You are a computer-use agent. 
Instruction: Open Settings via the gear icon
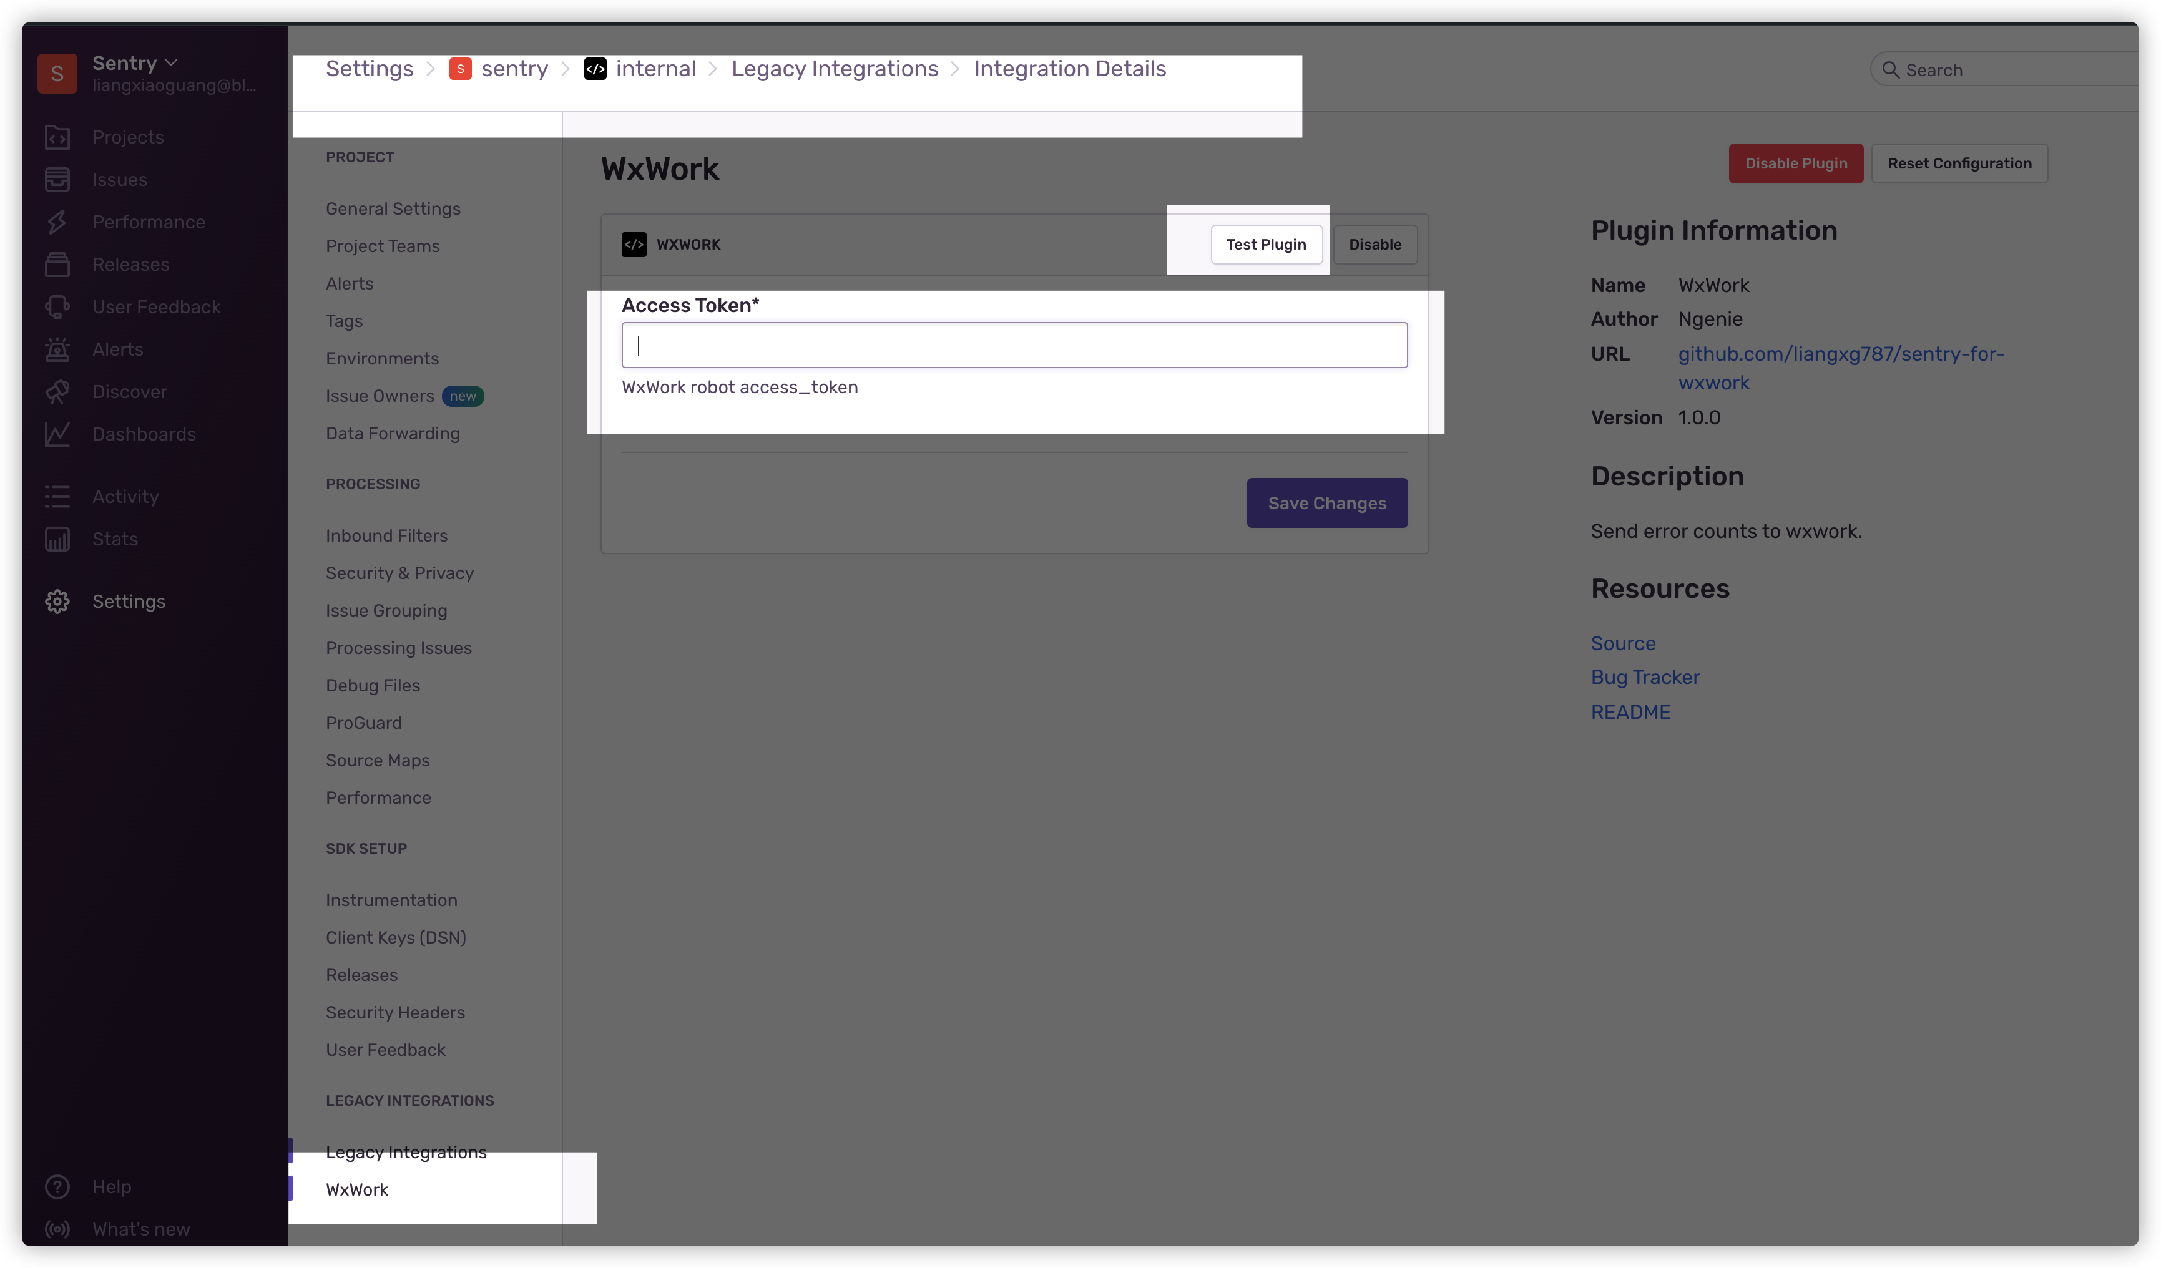click(x=57, y=601)
